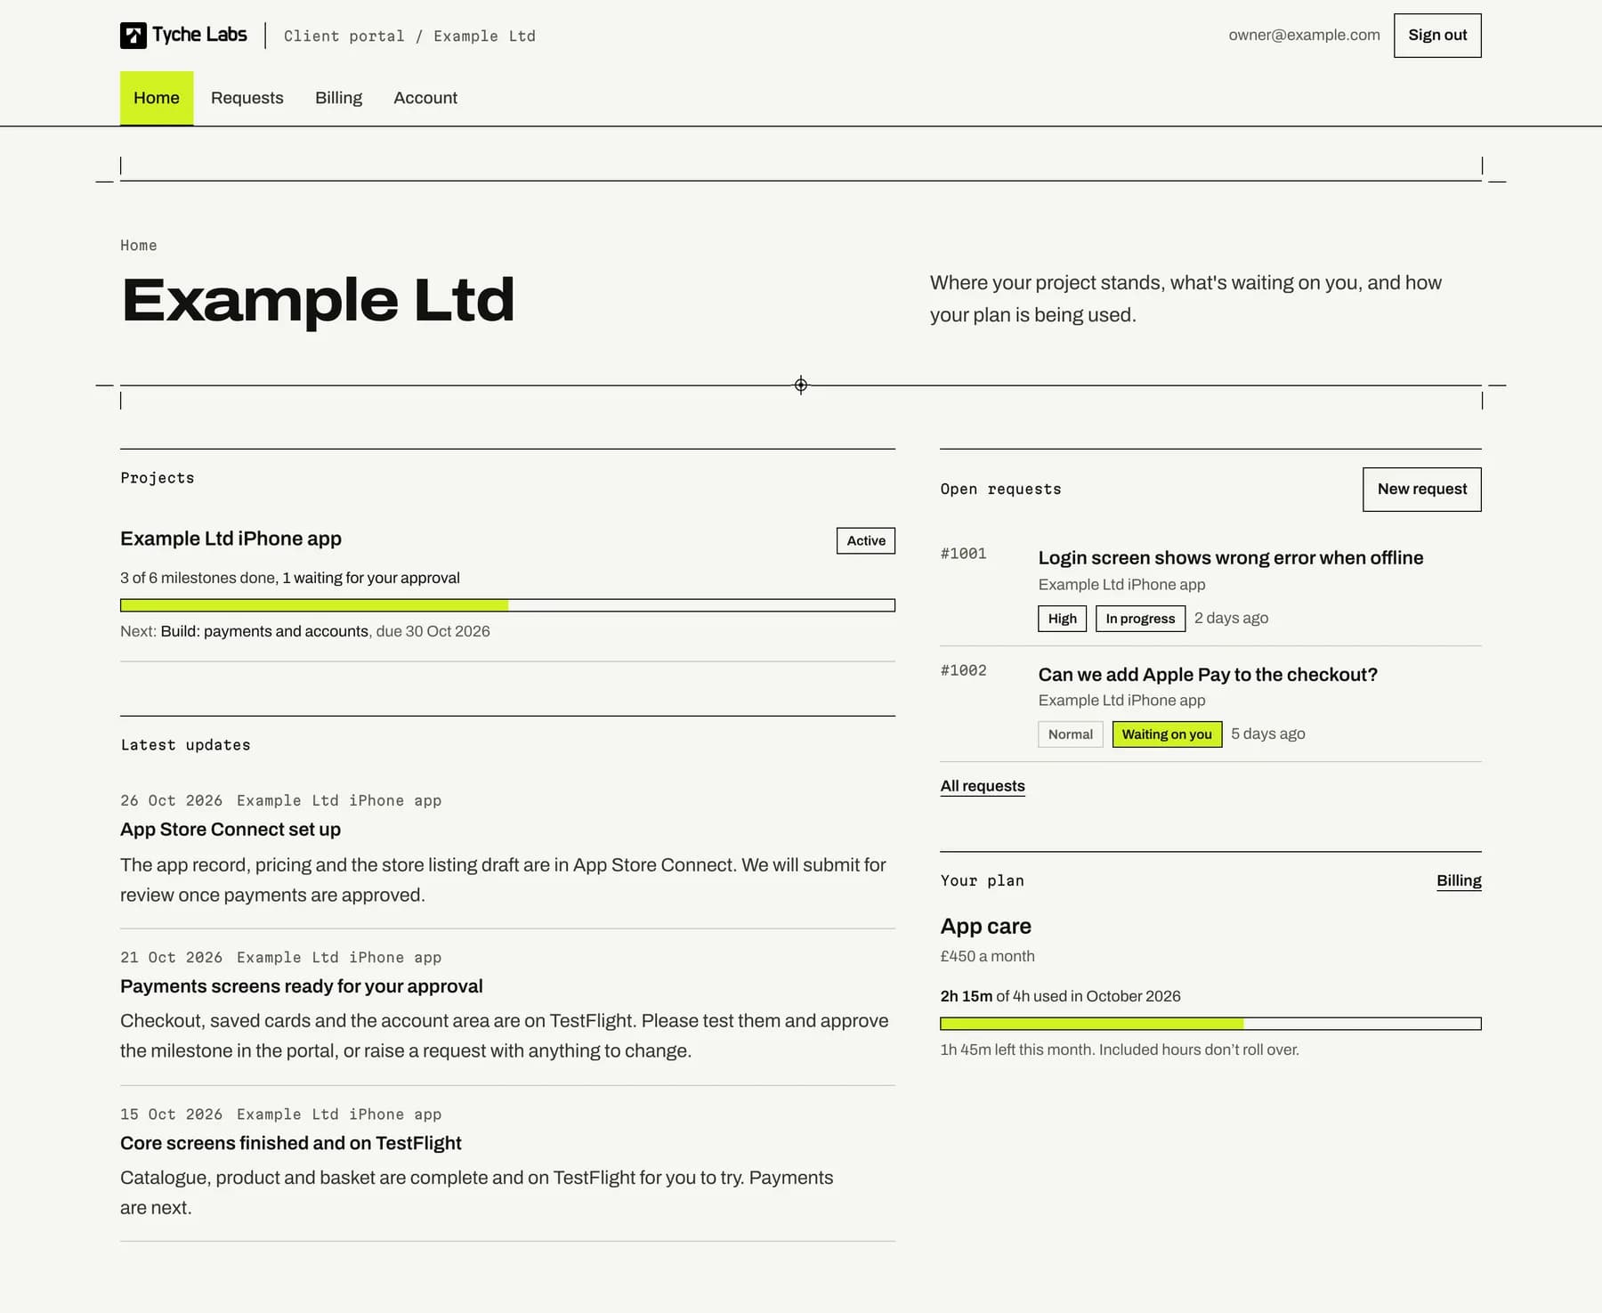The height and width of the screenshot is (1313, 1602).
Task: Open the All requests link
Action: 983,786
